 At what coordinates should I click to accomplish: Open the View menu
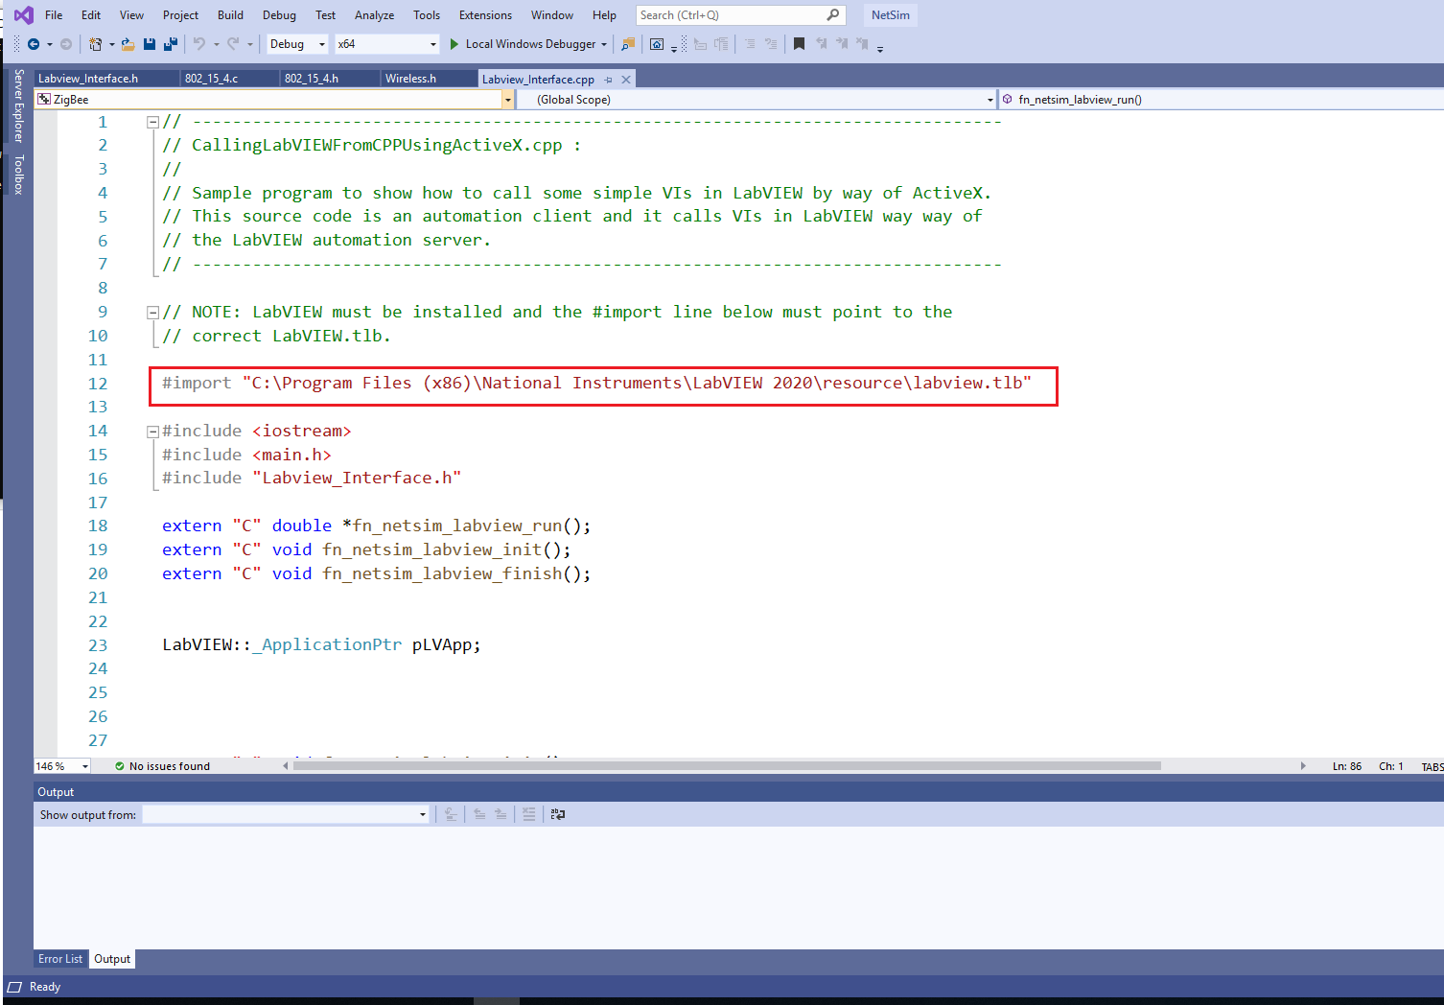131,15
